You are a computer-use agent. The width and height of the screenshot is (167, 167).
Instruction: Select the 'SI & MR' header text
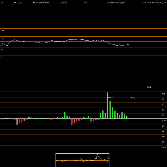[x=18, y=3]
